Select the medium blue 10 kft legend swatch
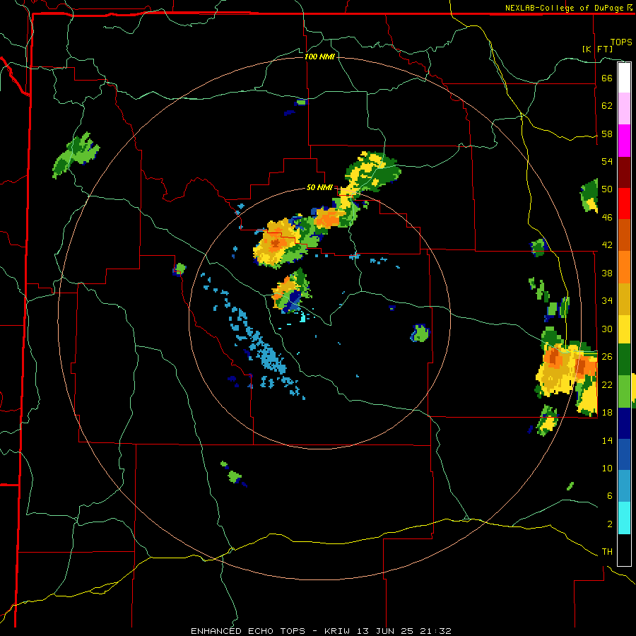636x636 pixels. click(624, 454)
